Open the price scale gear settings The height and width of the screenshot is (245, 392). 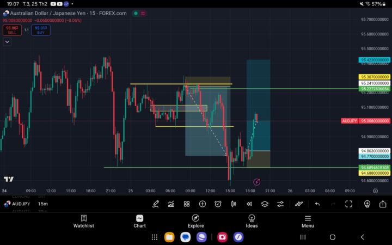pos(376,191)
